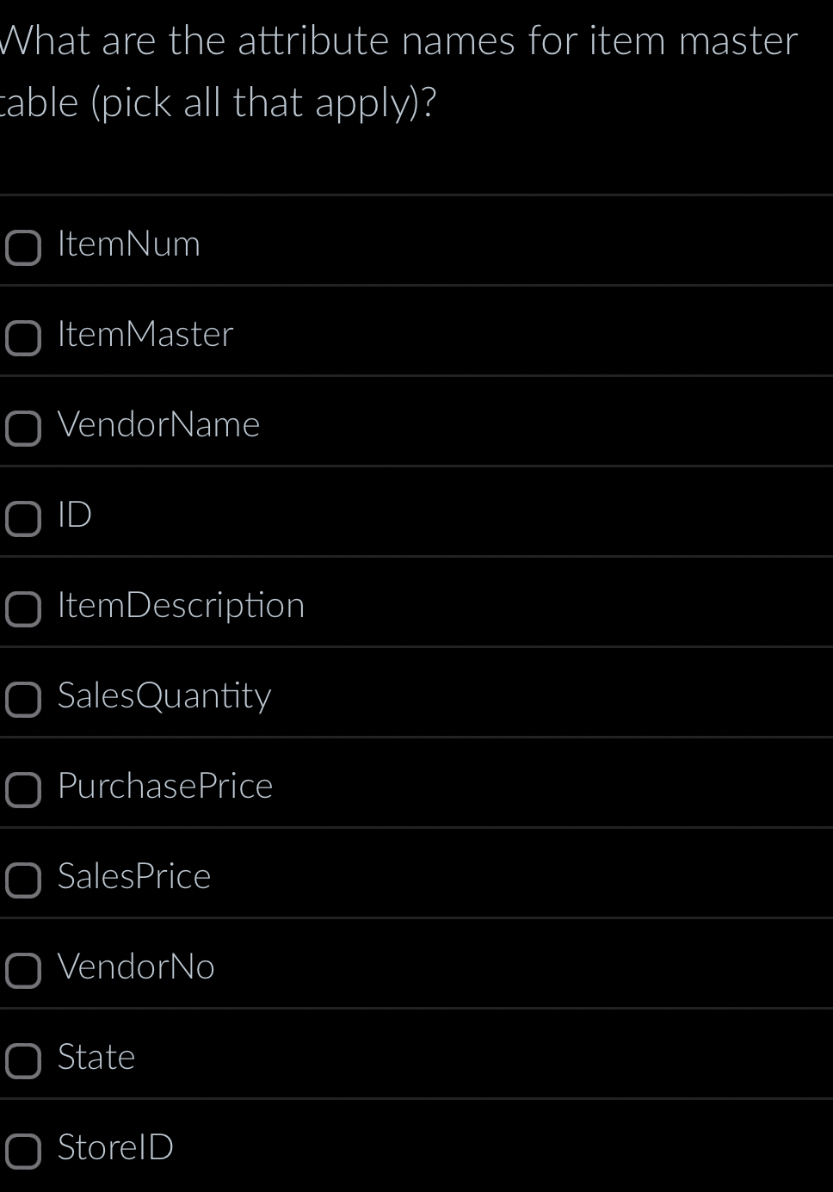833x1192 pixels.
Task: Click the StoreID label text
Action: click(x=115, y=1147)
